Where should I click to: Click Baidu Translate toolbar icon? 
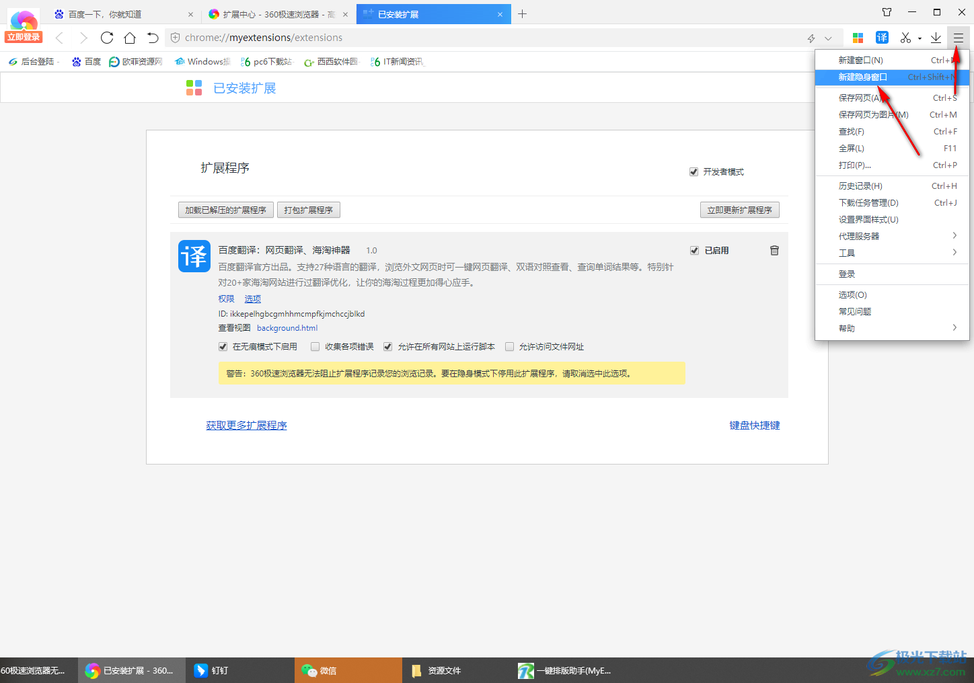pyautogui.click(x=882, y=38)
